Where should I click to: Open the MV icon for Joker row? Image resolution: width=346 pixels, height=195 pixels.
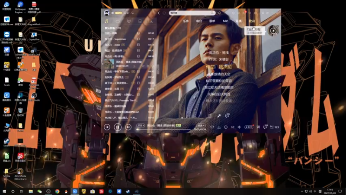138,45
